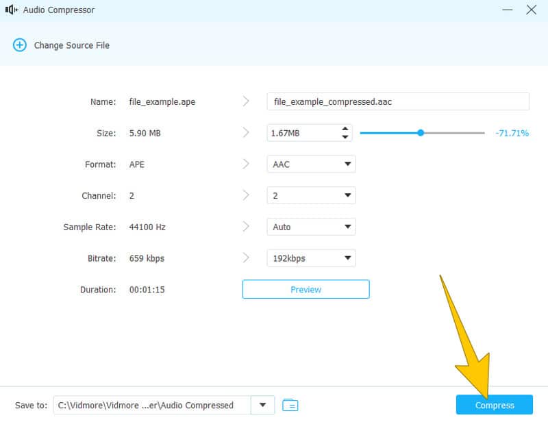548x422 pixels.
Task: Minimize the Audio Compressor window
Action: [x=507, y=10]
